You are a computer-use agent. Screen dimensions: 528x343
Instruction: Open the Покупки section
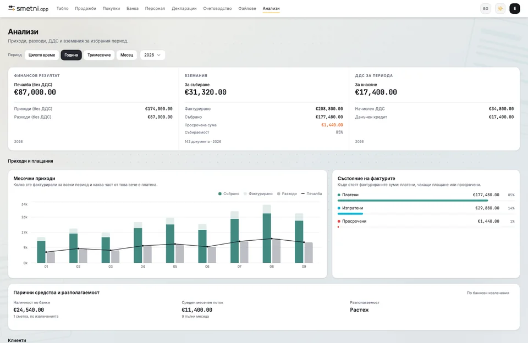(x=111, y=8)
